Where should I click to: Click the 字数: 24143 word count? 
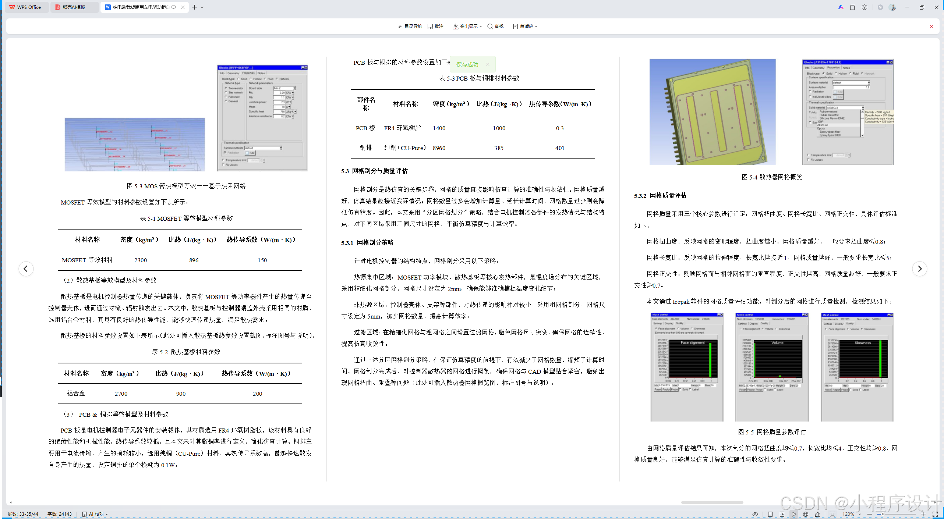[x=60, y=514]
